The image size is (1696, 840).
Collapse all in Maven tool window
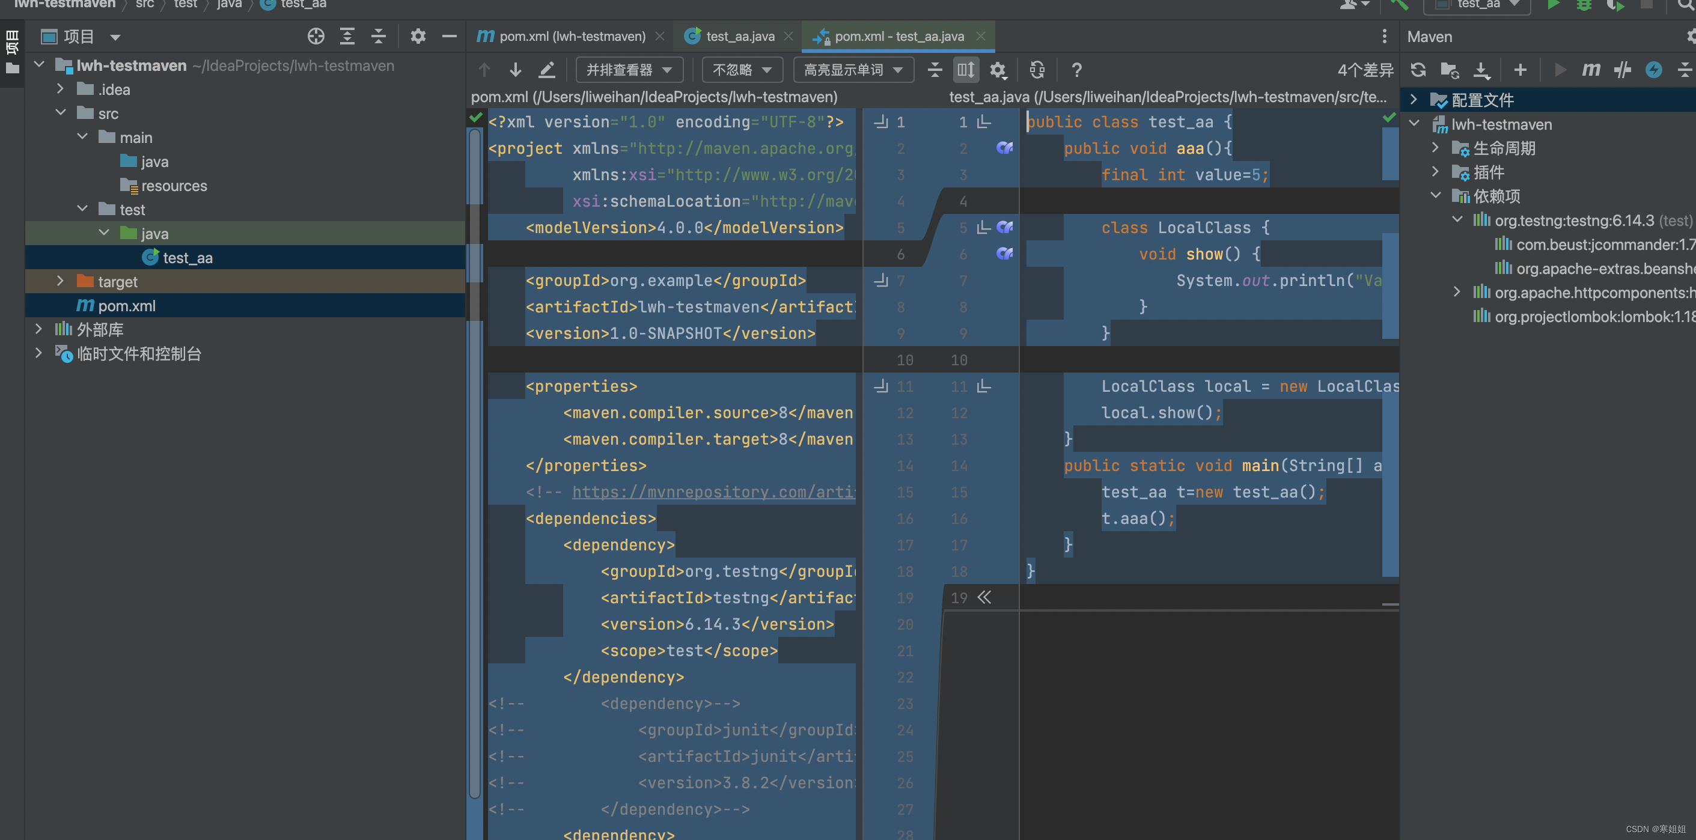1684,70
